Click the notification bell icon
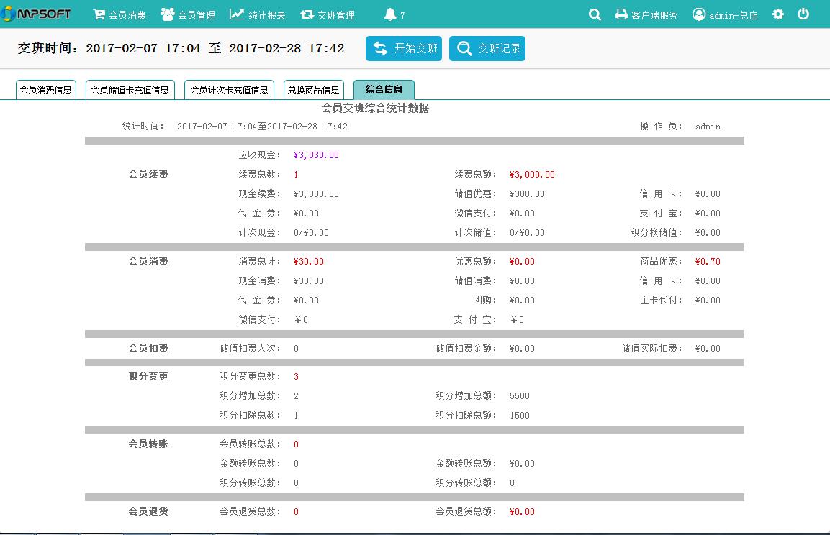The width and height of the screenshot is (830, 535). 390,14
